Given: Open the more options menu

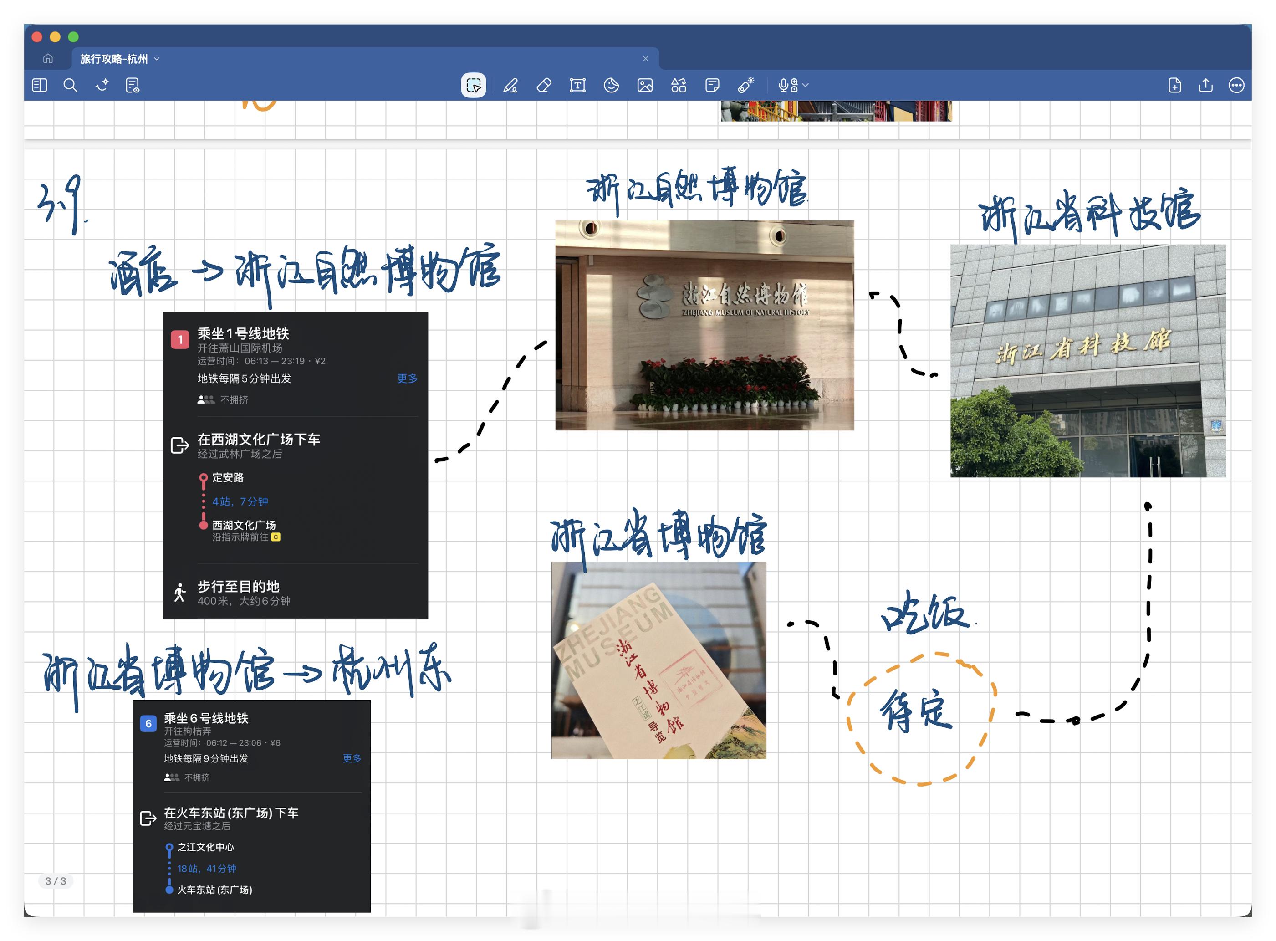Looking at the screenshot, I should click(x=1236, y=86).
